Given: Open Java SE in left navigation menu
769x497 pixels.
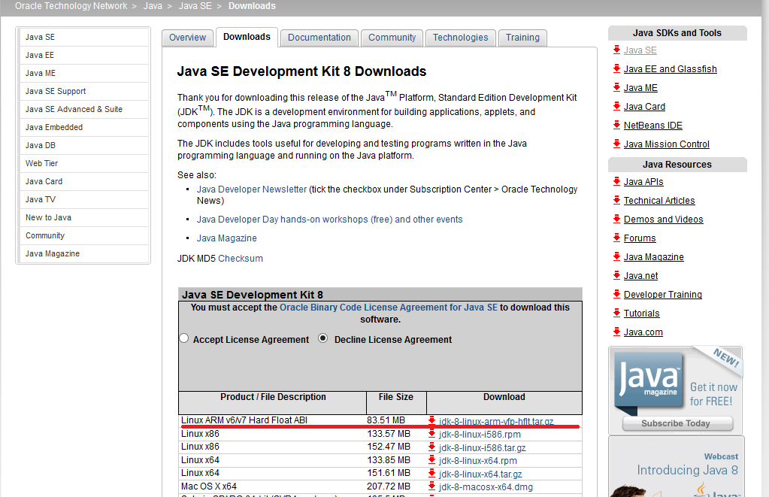Looking at the screenshot, I should (83, 38).
